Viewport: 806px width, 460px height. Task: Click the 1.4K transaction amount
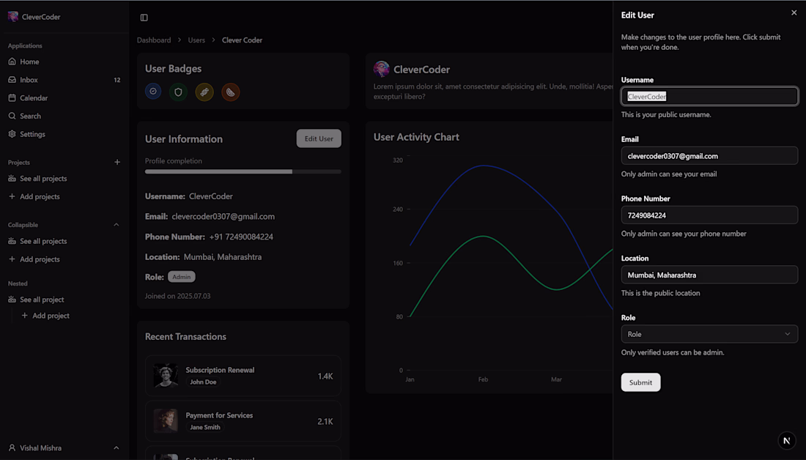[325, 376]
